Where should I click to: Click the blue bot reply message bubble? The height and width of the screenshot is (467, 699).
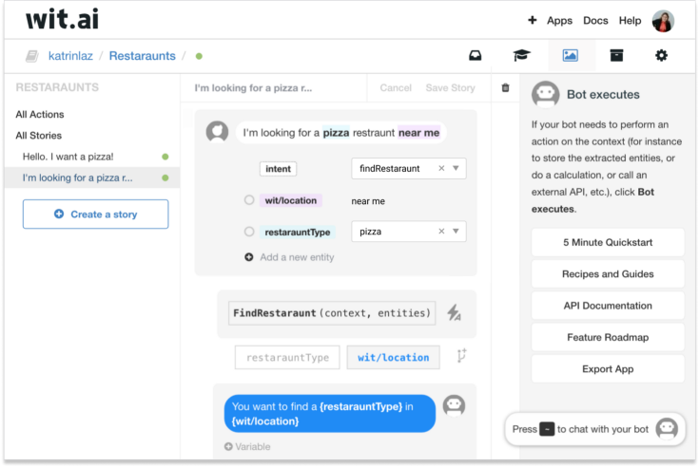(329, 414)
